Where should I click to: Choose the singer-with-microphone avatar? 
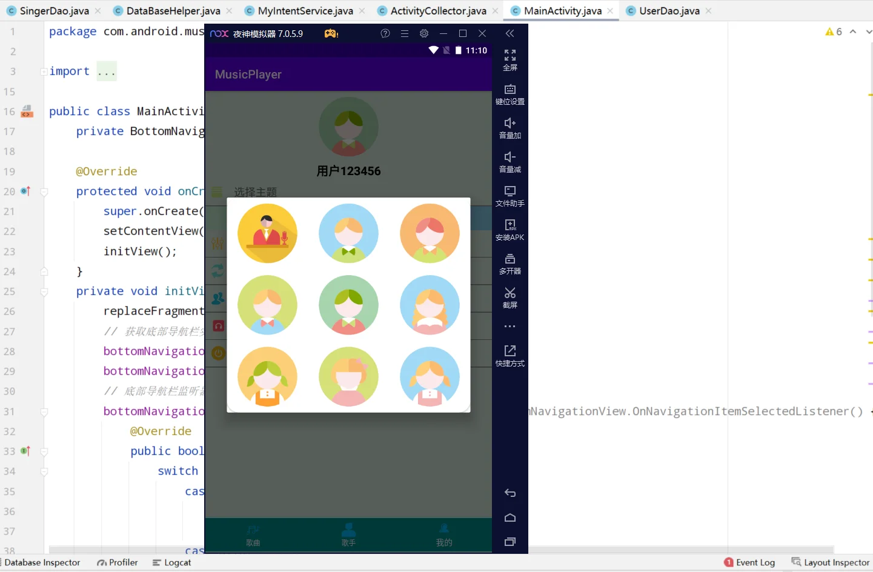267,233
